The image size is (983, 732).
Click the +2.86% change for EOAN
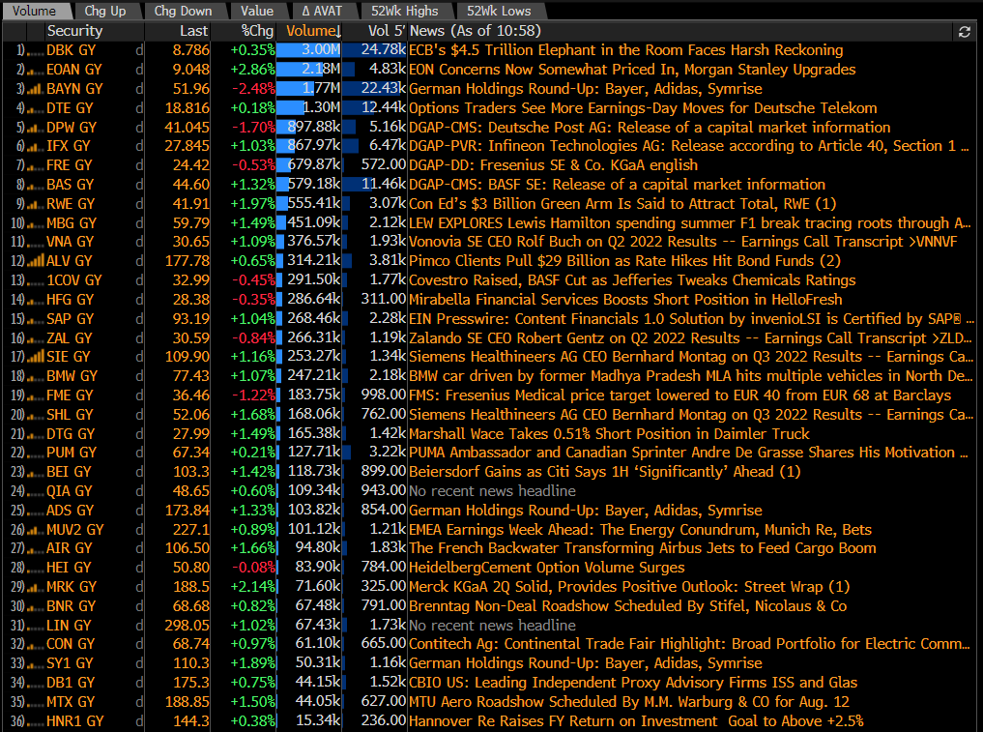(252, 70)
